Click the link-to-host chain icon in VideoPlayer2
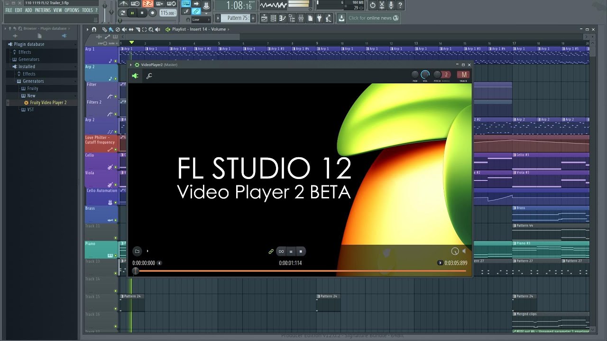The image size is (607, 341). 271,251
